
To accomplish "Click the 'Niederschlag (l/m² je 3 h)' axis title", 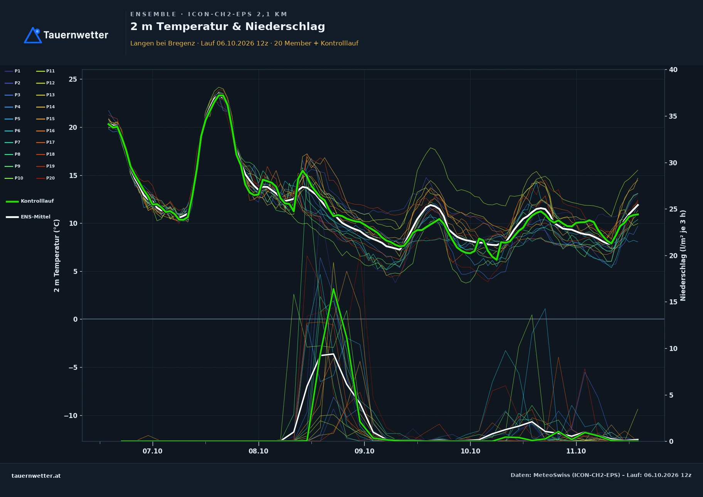I will [x=683, y=255].
